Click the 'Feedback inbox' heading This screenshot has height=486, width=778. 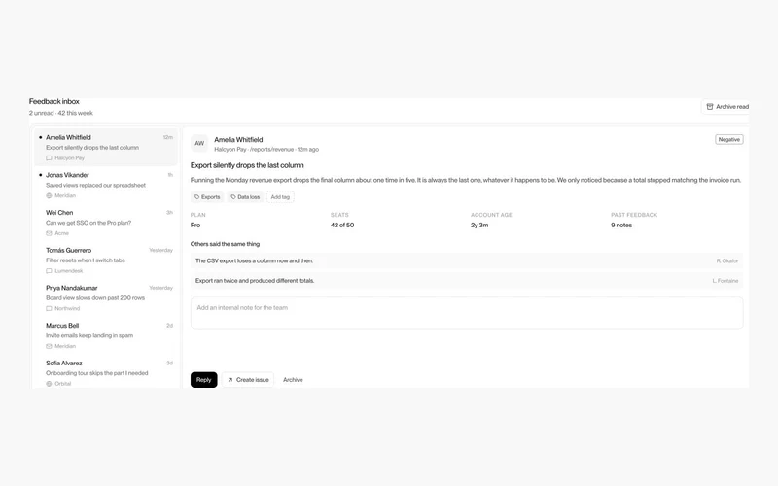tap(54, 102)
